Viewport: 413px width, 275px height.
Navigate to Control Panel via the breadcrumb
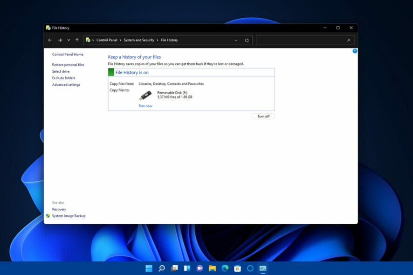[x=107, y=40]
